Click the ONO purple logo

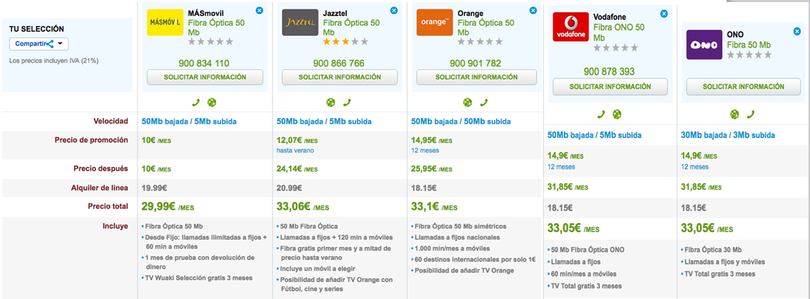pos(704,45)
